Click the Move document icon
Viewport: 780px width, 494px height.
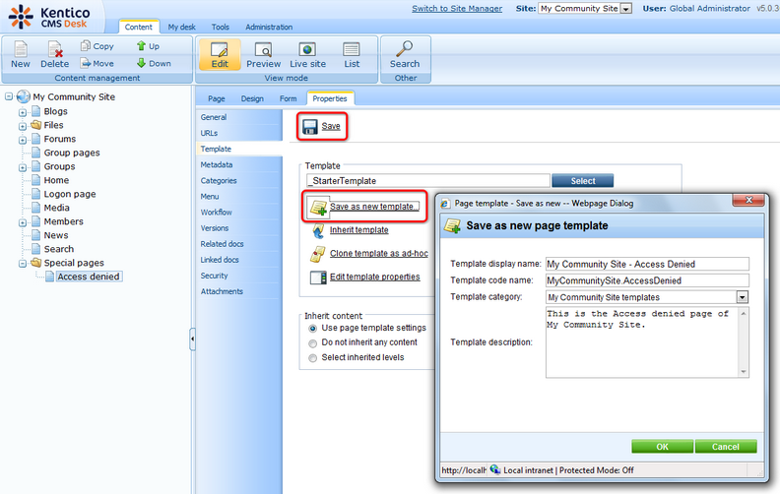point(86,63)
